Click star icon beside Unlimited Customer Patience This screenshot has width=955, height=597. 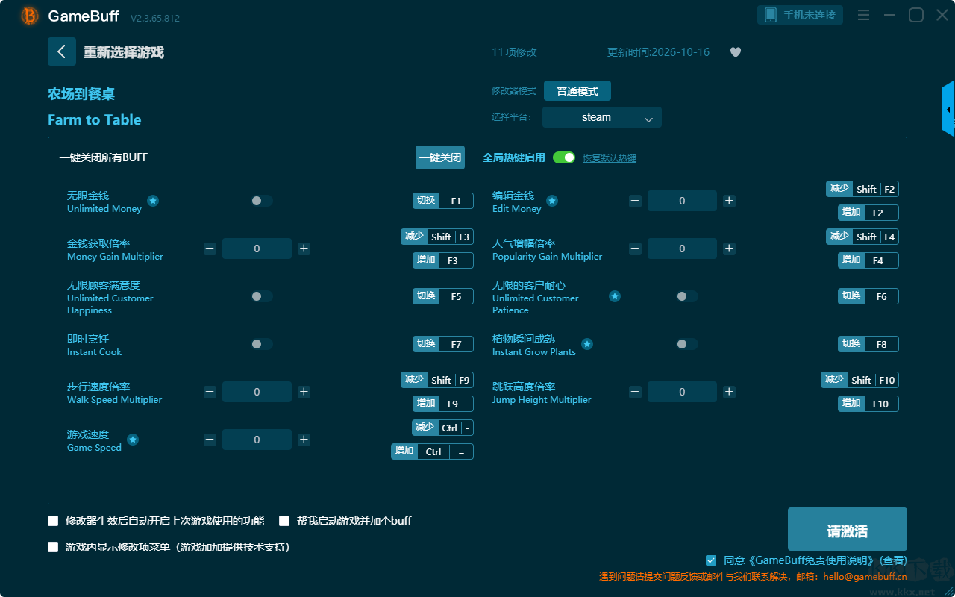(615, 296)
